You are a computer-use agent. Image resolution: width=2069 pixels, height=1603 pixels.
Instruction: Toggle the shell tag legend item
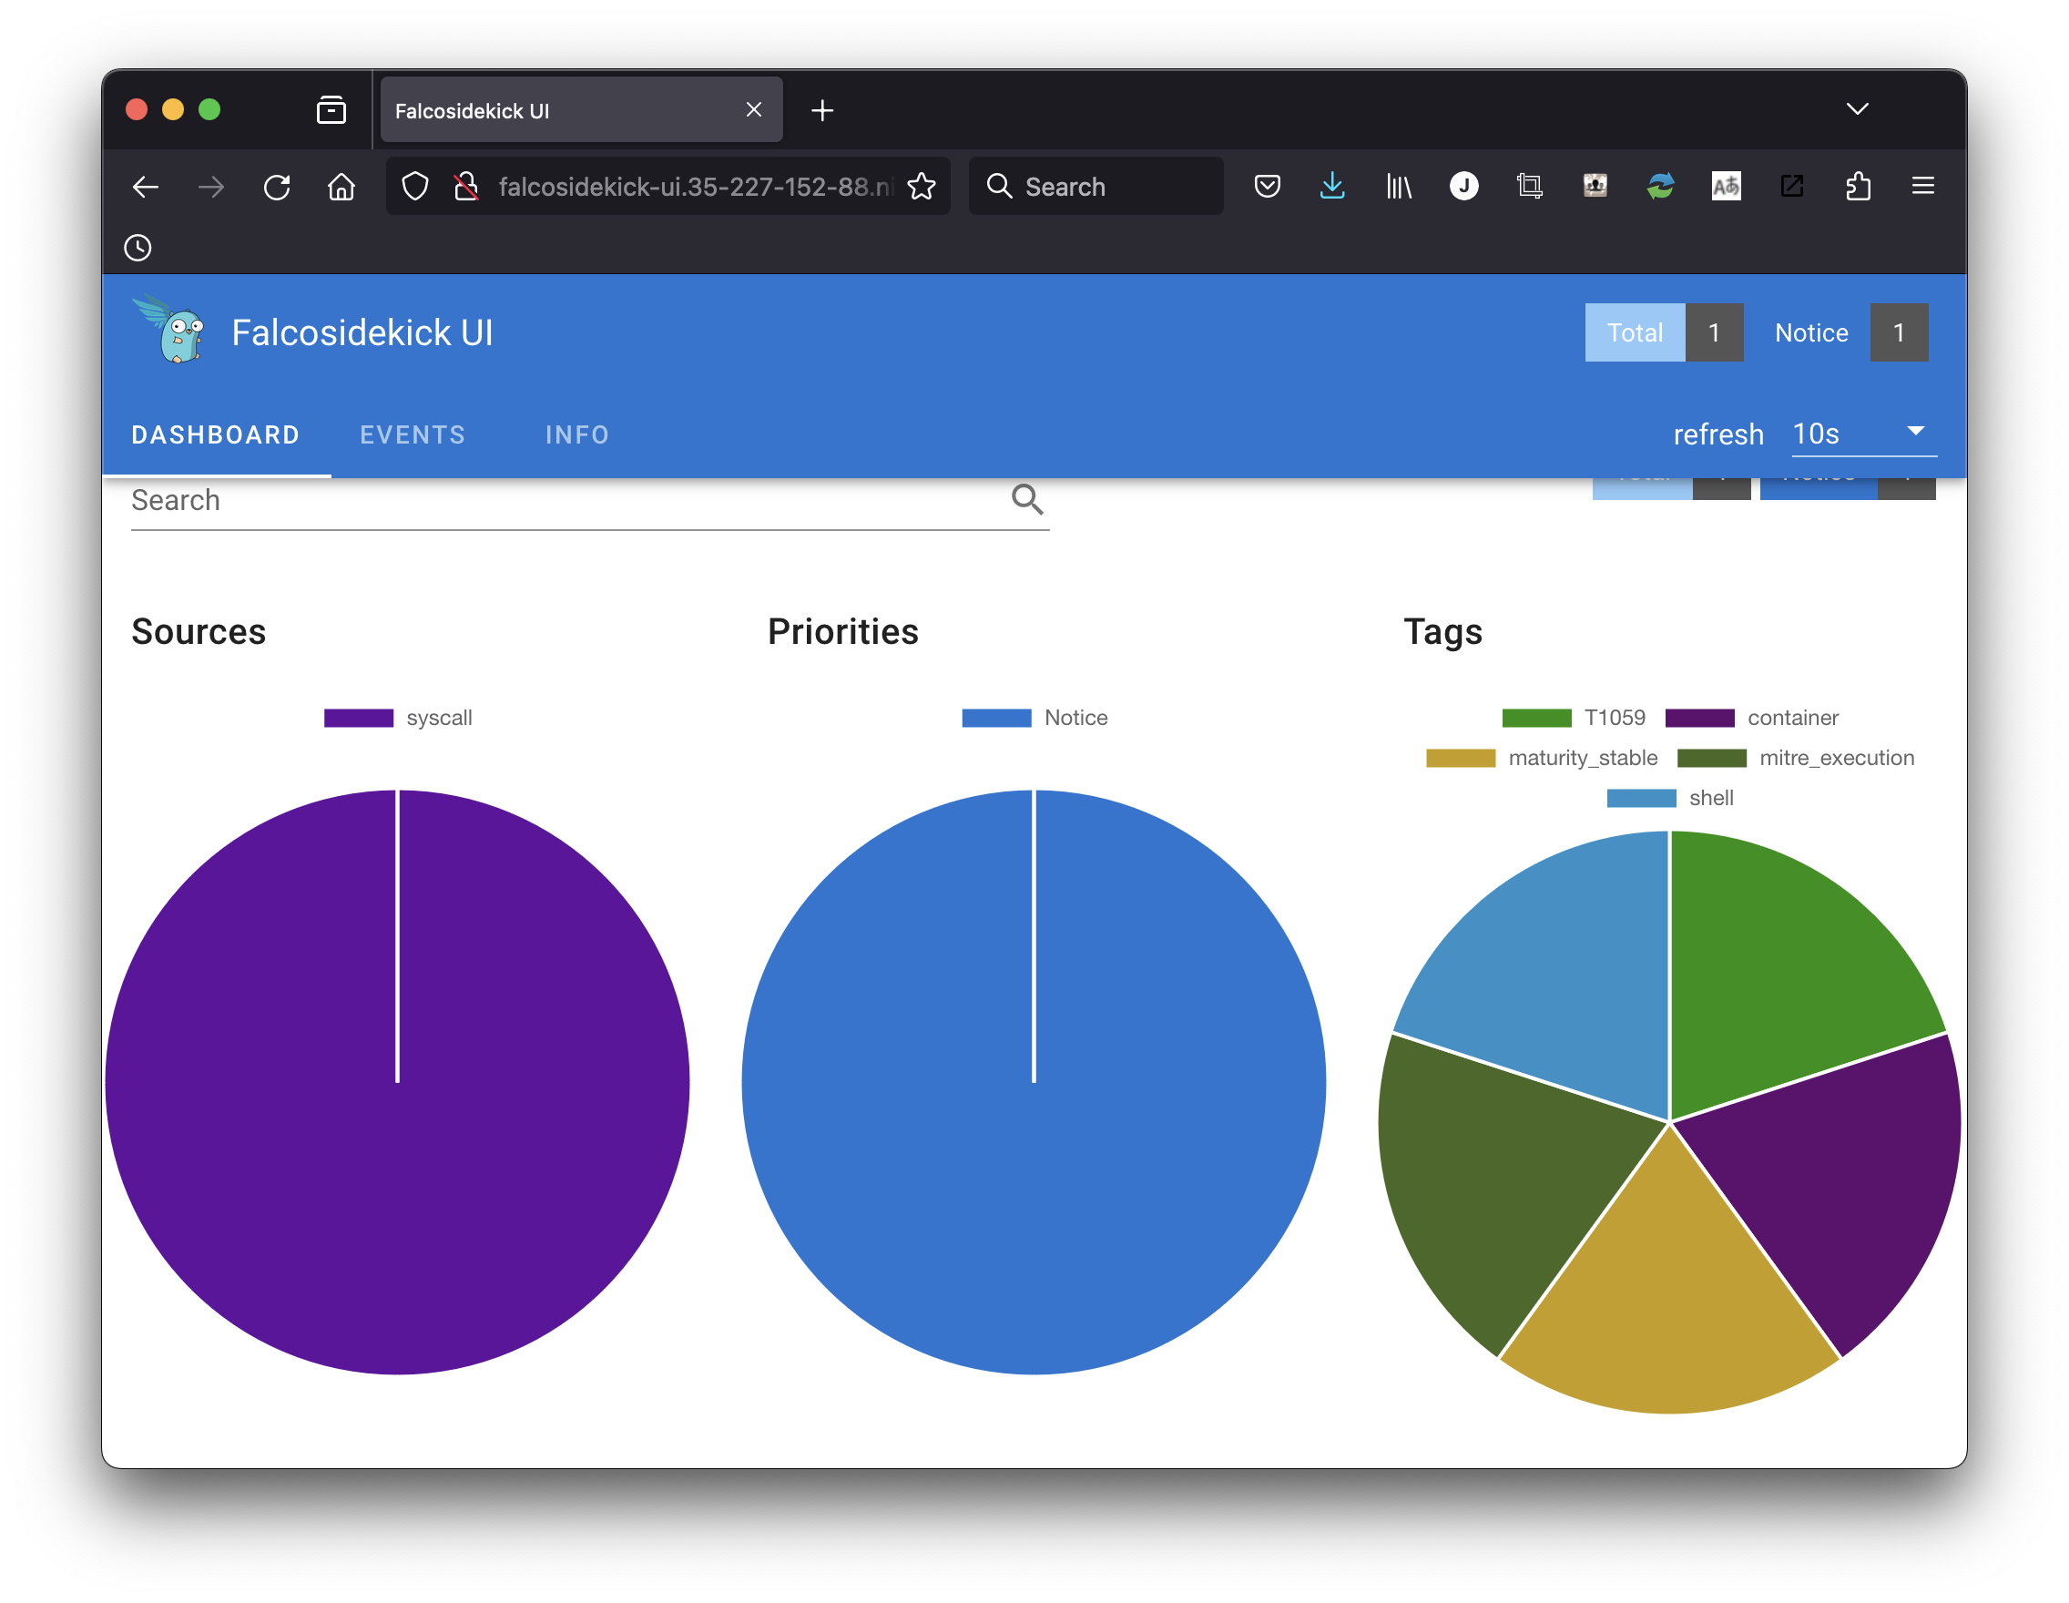1670,798
